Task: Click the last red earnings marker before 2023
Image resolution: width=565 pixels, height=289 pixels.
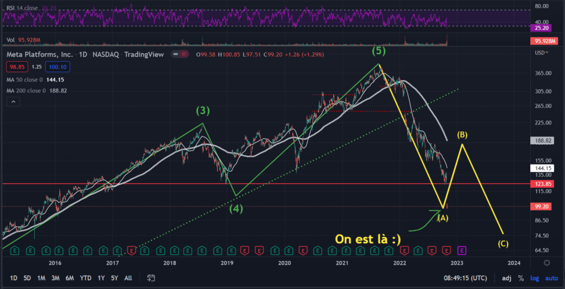Action: (x=446, y=250)
